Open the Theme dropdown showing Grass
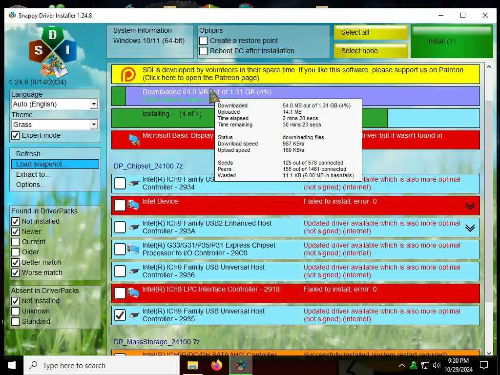This screenshot has width=500, height=375. [x=55, y=125]
